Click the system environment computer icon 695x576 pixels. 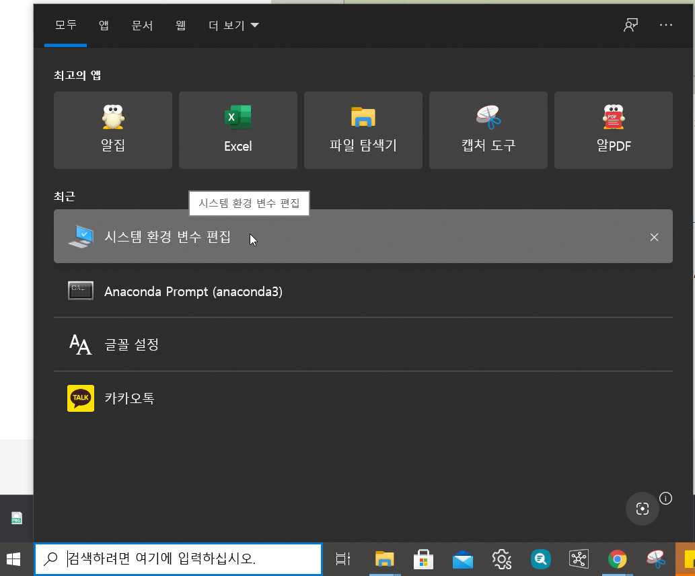(x=81, y=236)
